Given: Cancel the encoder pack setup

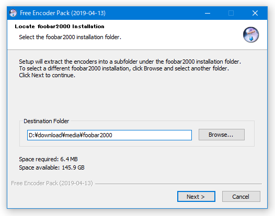Looking at the screenshot, I should tap(241, 197).
